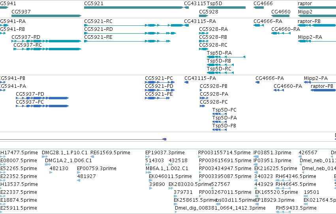Click the 481927 label
The width and height of the screenshot is (336, 214).
click(86, 176)
